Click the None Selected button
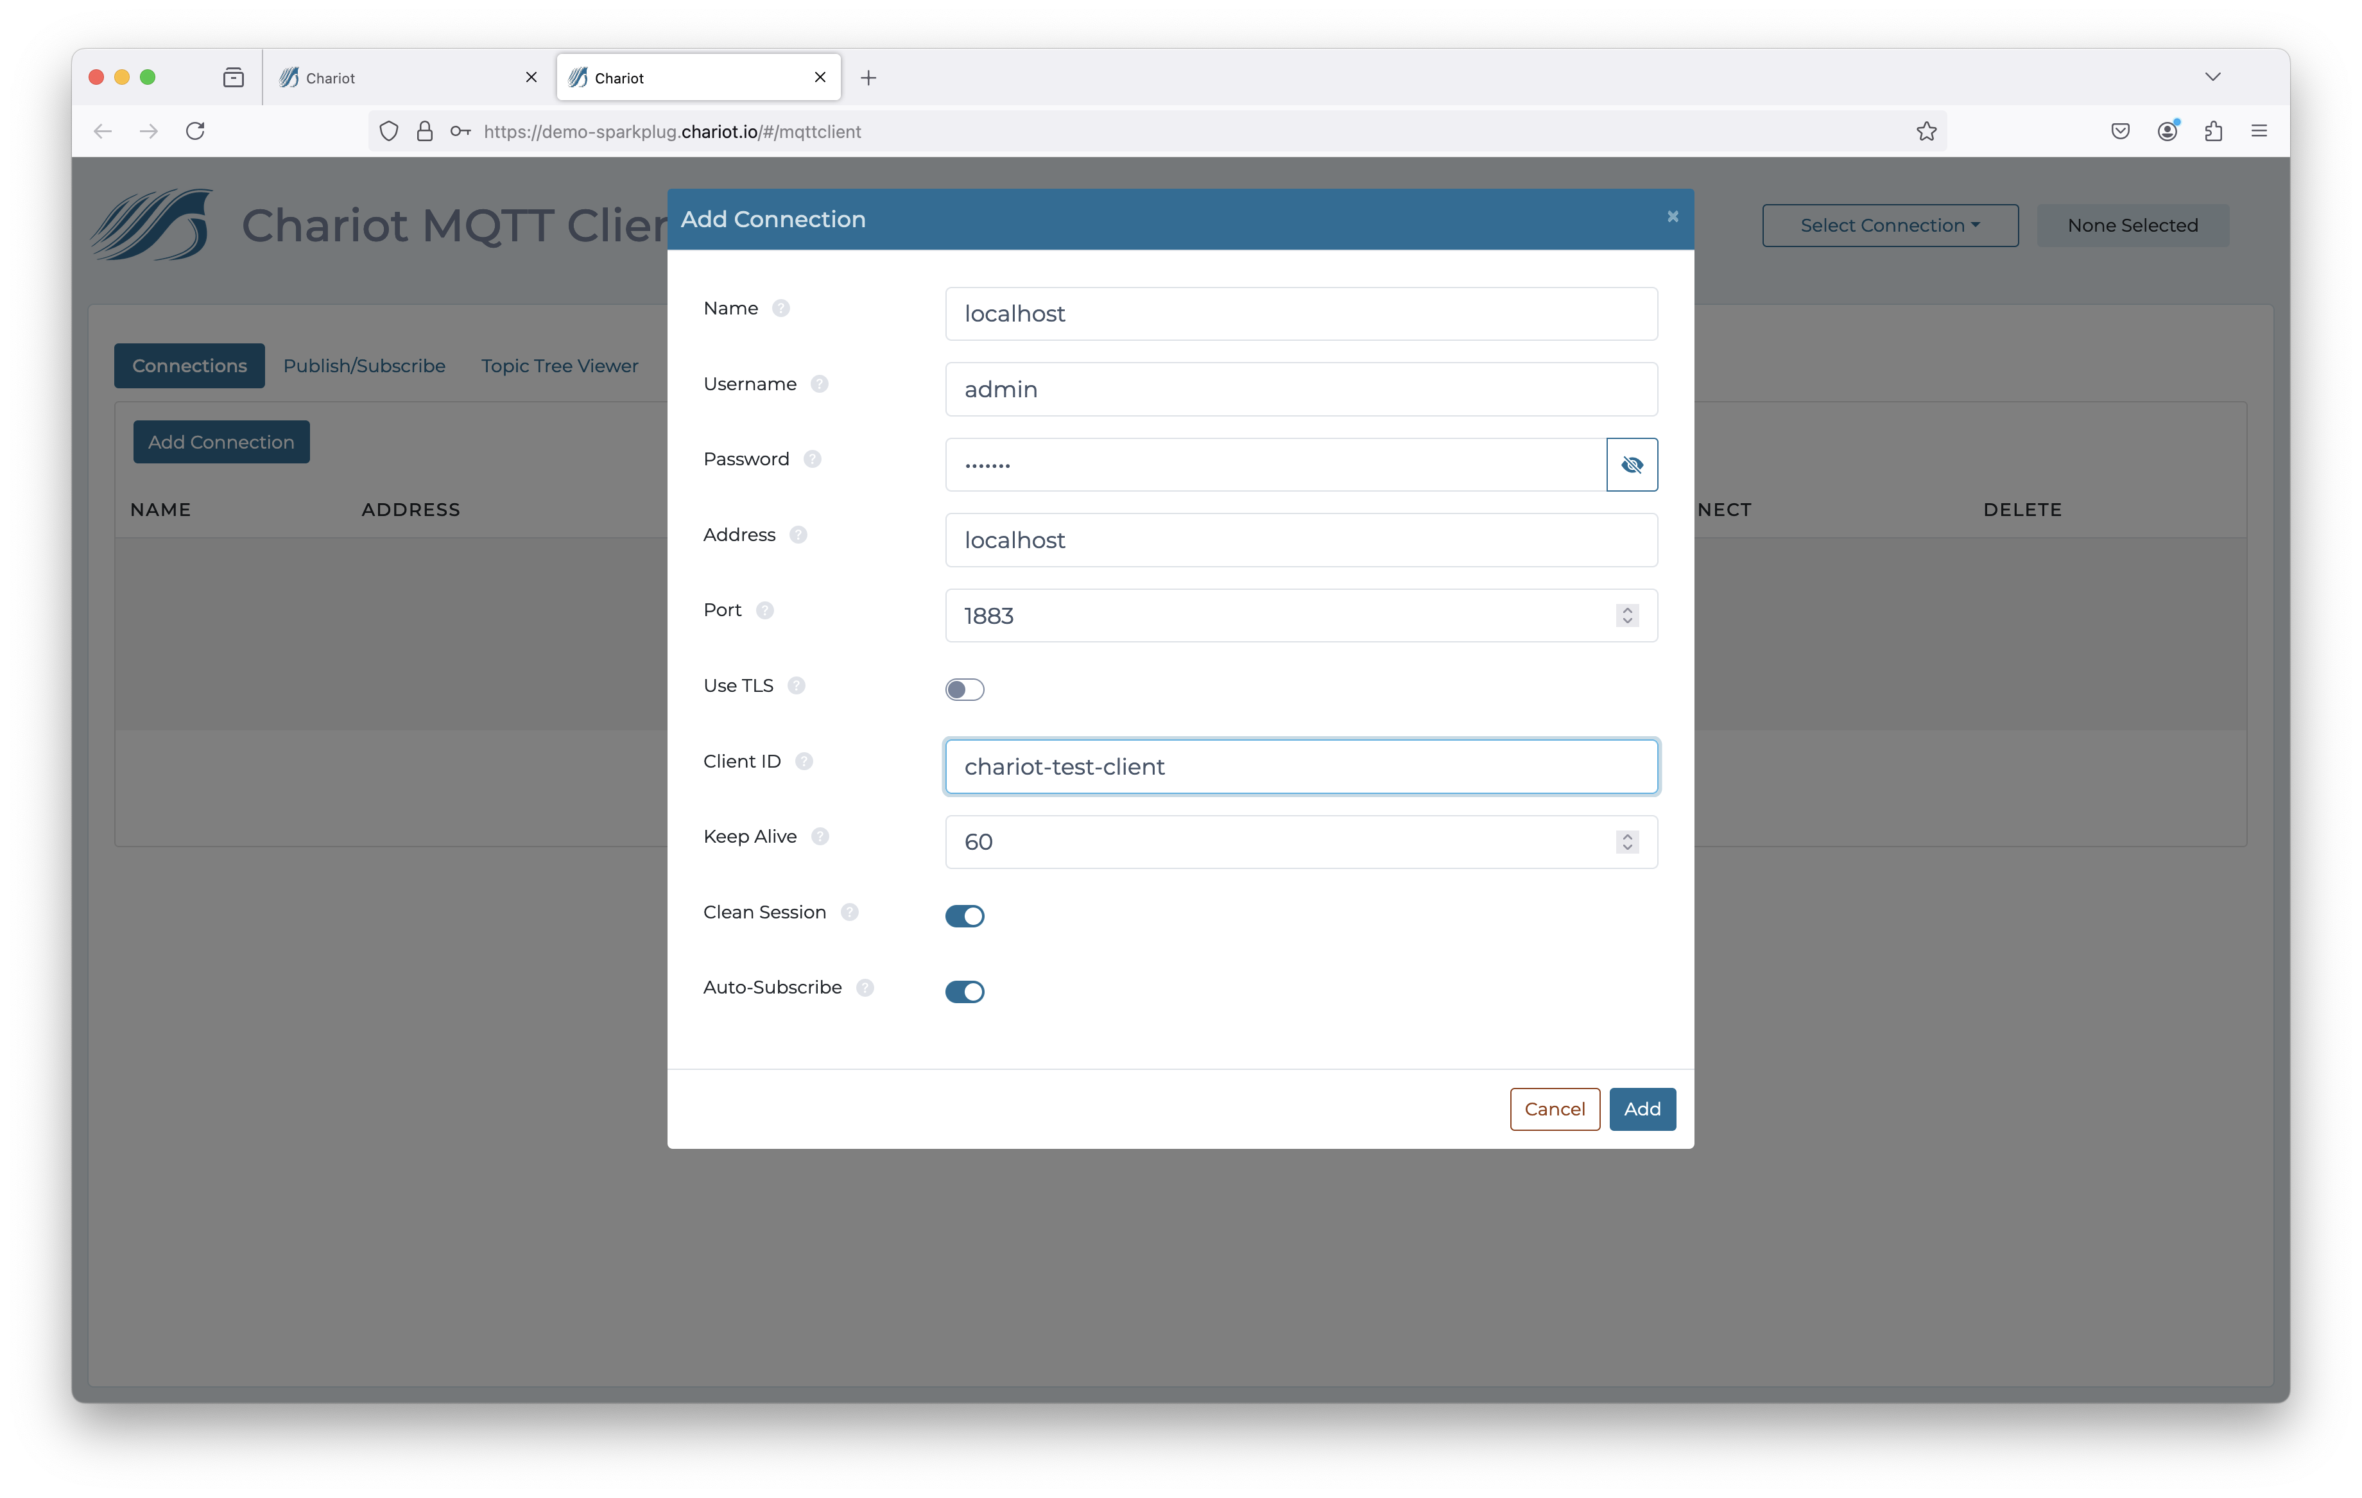 [2132, 225]
